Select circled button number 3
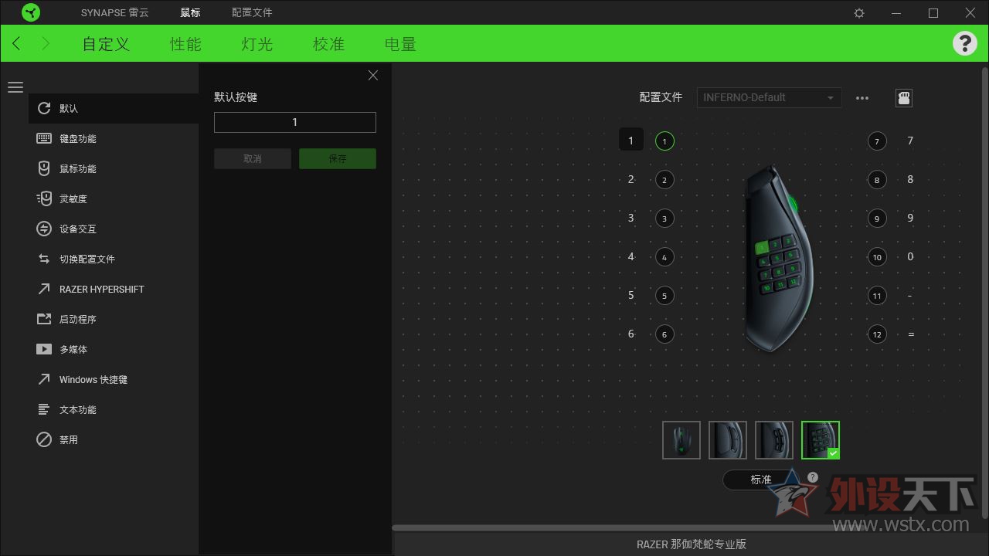 pyautogui.click(x=664, y=219)
